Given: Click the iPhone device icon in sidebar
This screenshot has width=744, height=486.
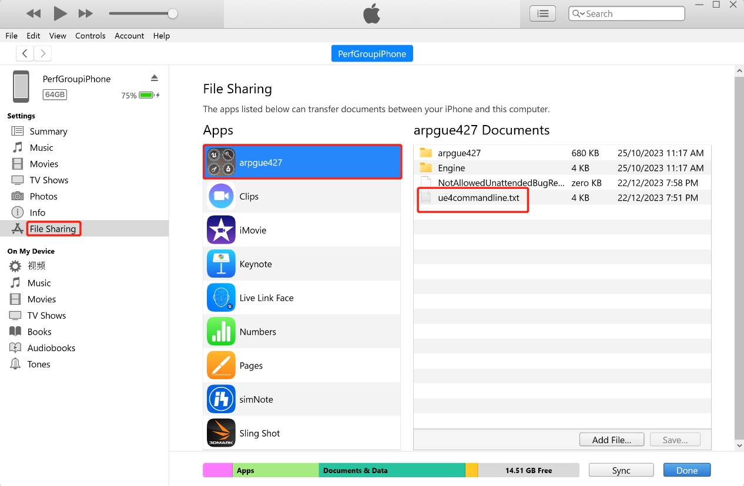Looking at the screenshot, I should (x=21, y=86).
